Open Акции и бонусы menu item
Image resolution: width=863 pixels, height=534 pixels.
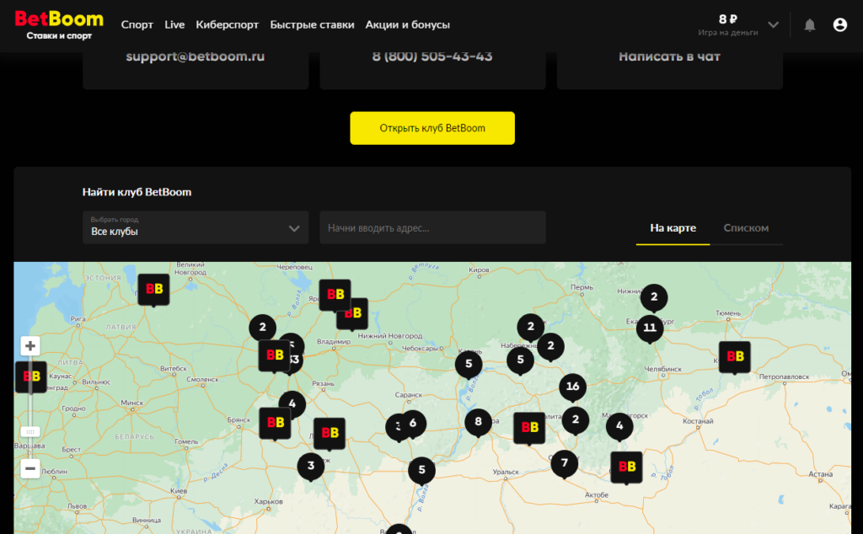pyautogui.click(x=407, y=24)
